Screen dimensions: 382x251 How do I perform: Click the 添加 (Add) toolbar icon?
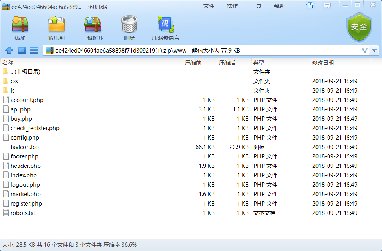coord(20,24)
